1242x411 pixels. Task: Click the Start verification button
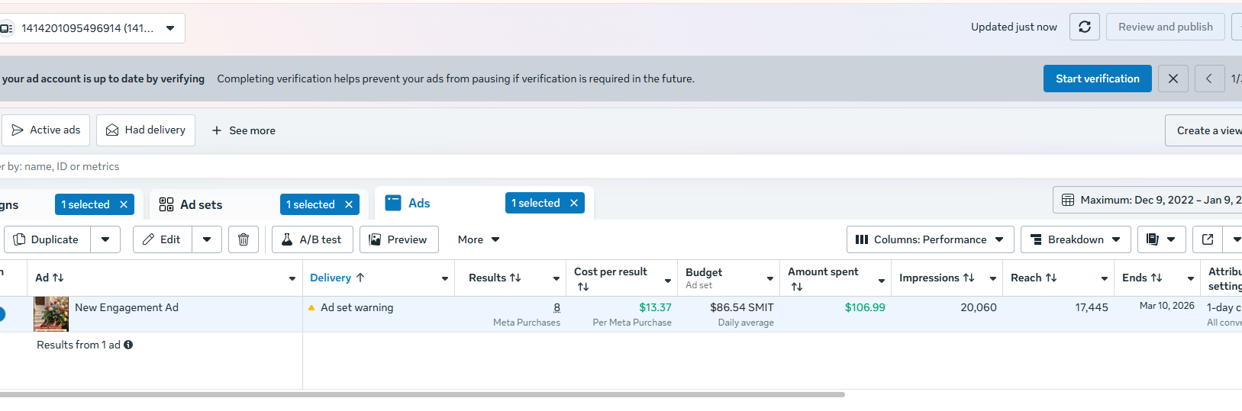tap(1097, 79)
